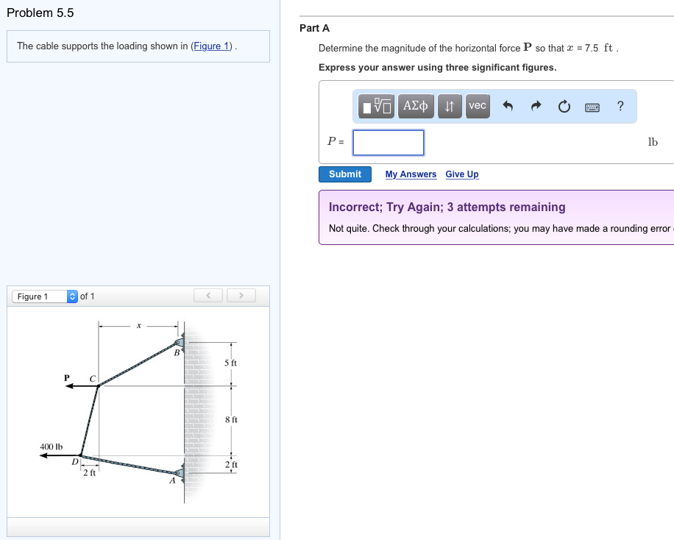The width and height of the screenshot is (674, 540).
Task: Open help with the question mark icon
Action: [620, 106]
